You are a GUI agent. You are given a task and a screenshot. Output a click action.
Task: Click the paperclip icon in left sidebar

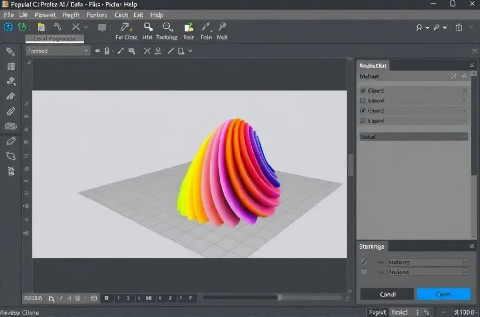(x=11, y=111)
